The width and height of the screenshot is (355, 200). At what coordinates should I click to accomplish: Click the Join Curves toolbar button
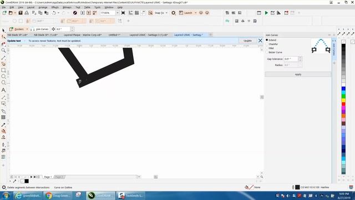(x=39, y=29)
